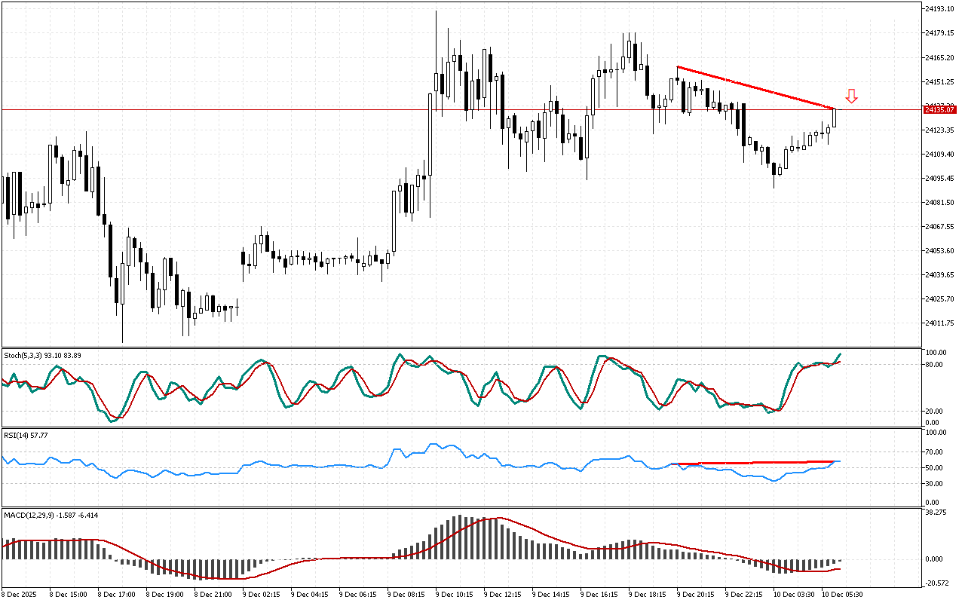Image resolution: width=965 pixels, height=603 pixels.
Task: Click the 24011.75 price scale value
Action: pyautogui.click(x=939, y=323)
